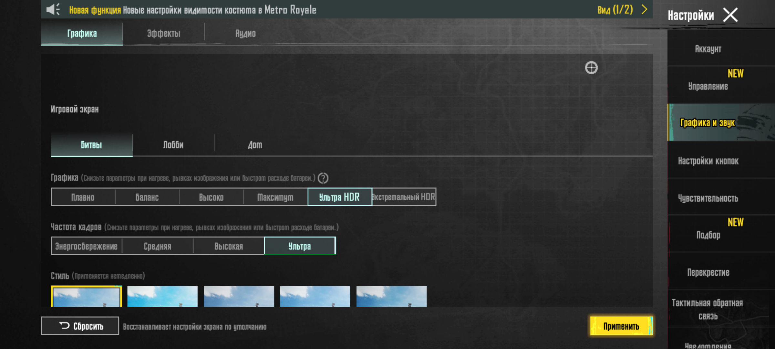Viewport: 775px width, 349px height.
Task: Select the second style thumbnail
Action: pos(162,296)
